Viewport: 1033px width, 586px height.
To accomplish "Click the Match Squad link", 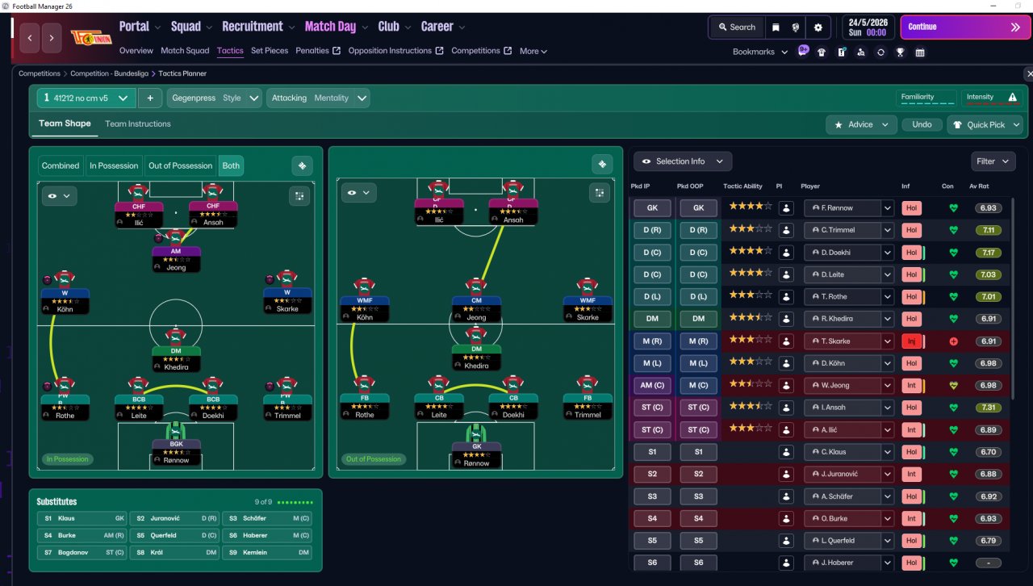I will pos(185,51).
